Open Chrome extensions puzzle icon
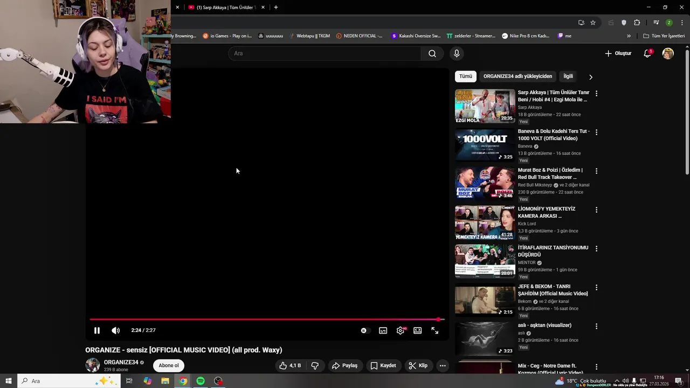 click(x=637, y=23)
